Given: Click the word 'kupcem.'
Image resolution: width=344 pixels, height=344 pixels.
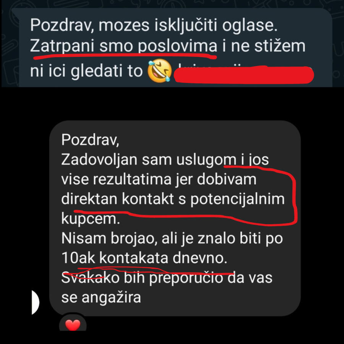Looking at the screenshot, I should (x=91, y=219).
